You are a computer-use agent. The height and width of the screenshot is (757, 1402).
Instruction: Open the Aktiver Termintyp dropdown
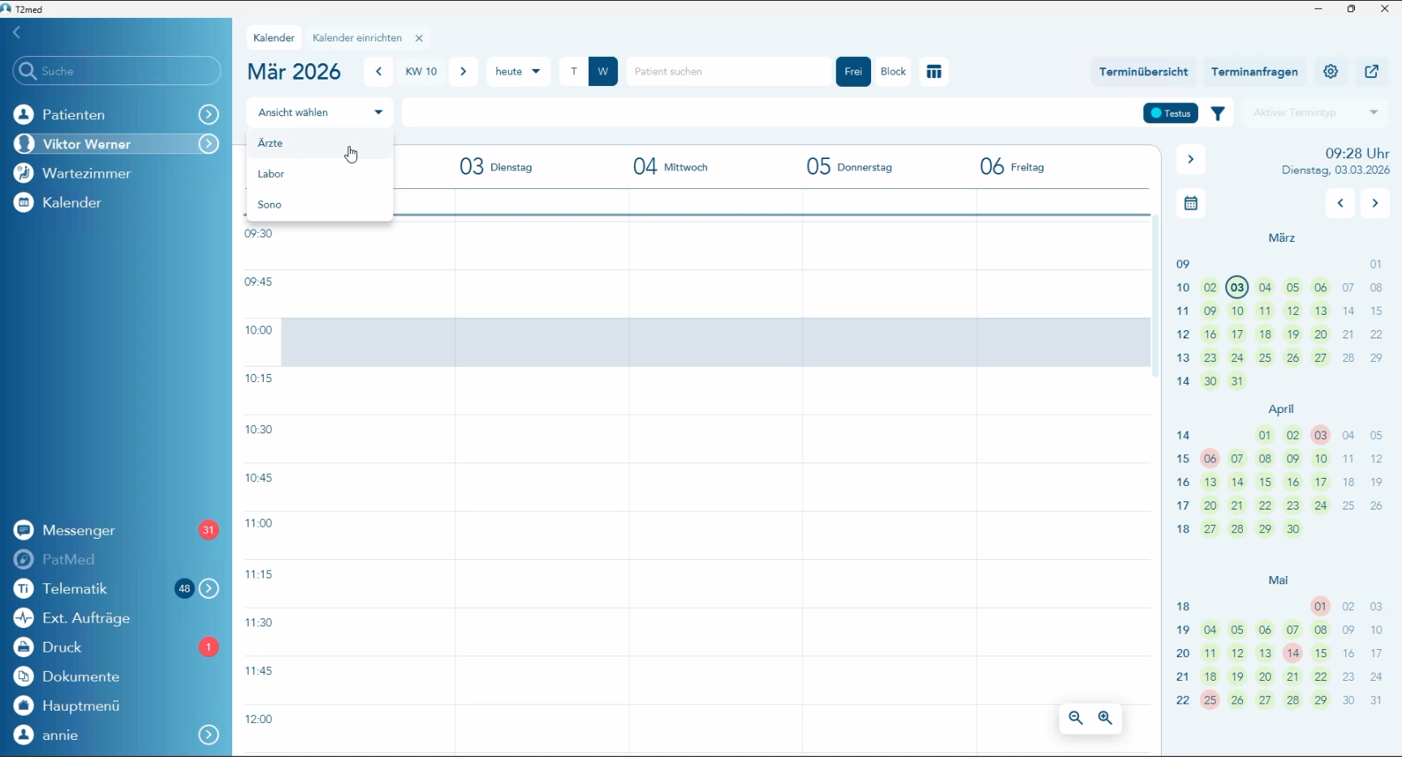pos(1315,113)
